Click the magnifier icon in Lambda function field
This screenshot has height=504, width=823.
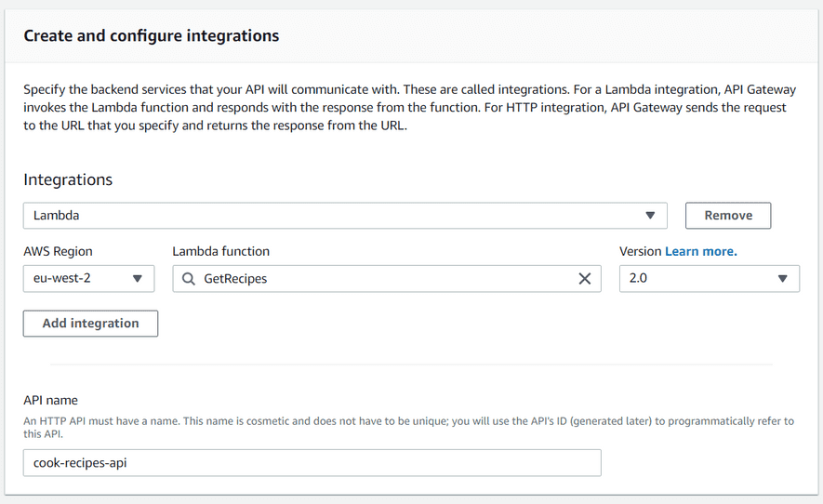coord(189,279)
